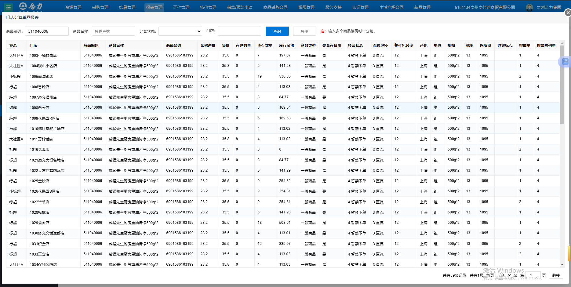The height and width of the screenshot is (287, 571).
Task: Click the 导出 export button
Action: pos(304,31)
